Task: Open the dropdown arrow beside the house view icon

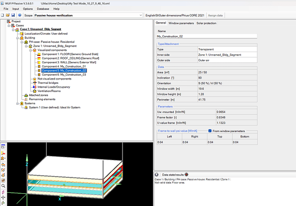Action: (x=5, y=158)
